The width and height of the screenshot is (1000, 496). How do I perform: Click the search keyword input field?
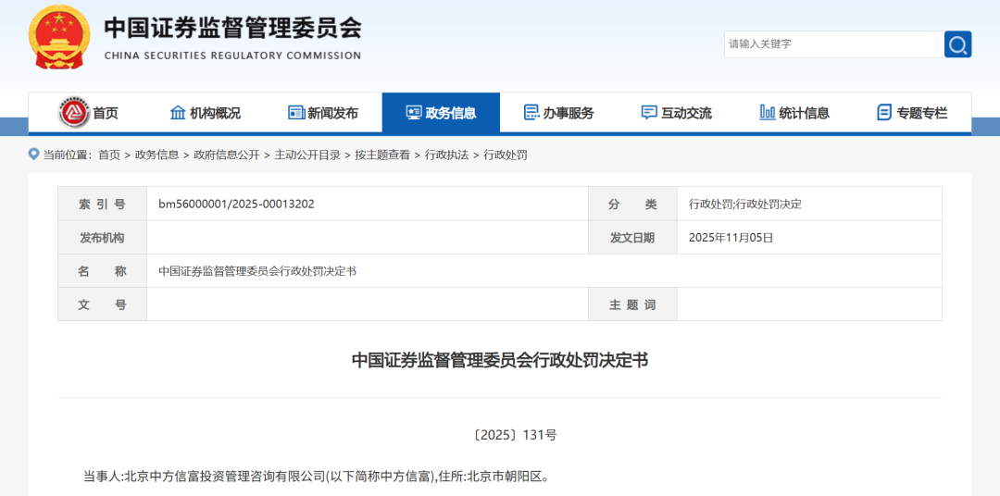point(834,44)
